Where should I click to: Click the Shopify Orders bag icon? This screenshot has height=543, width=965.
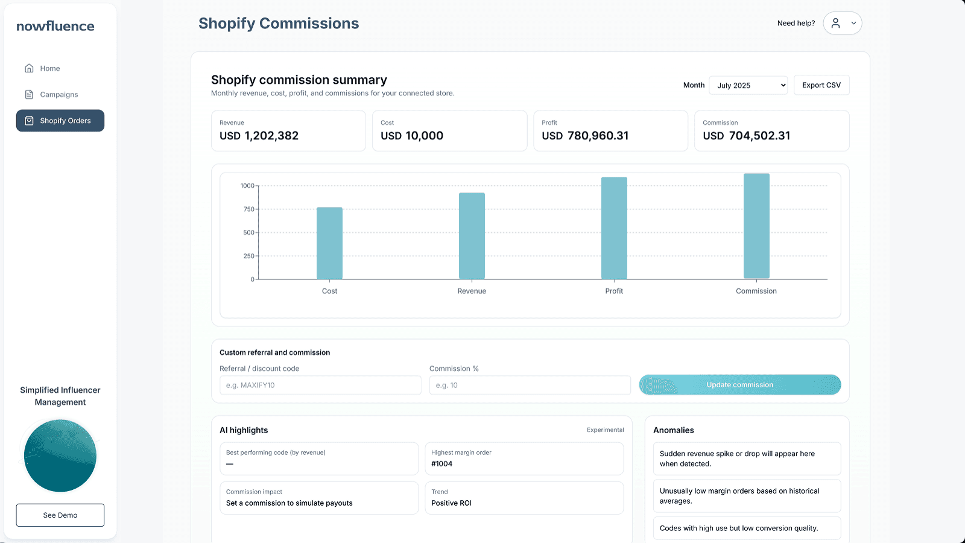tap(29, 121)
